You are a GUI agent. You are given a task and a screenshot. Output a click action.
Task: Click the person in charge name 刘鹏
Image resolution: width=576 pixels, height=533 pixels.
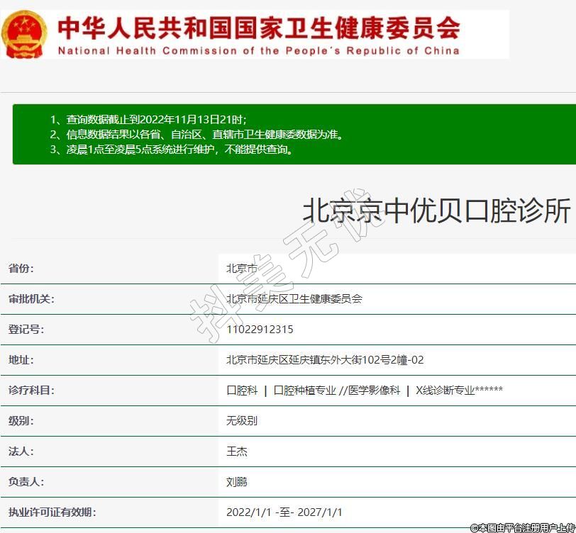236,482
